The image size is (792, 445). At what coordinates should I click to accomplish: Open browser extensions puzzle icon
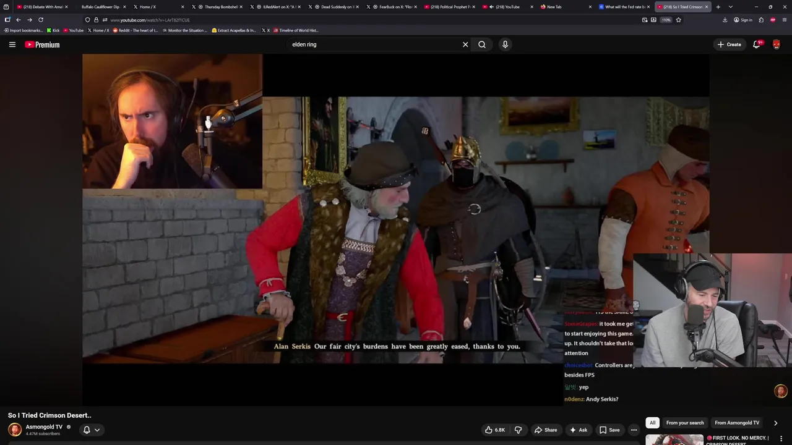[761, 20]
